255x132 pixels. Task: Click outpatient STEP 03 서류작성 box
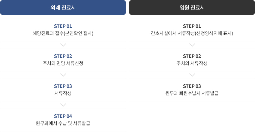click(x=63, y=90)
